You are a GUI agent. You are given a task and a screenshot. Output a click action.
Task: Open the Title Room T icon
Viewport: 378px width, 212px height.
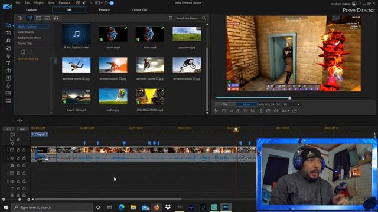[x=8, y=63]
